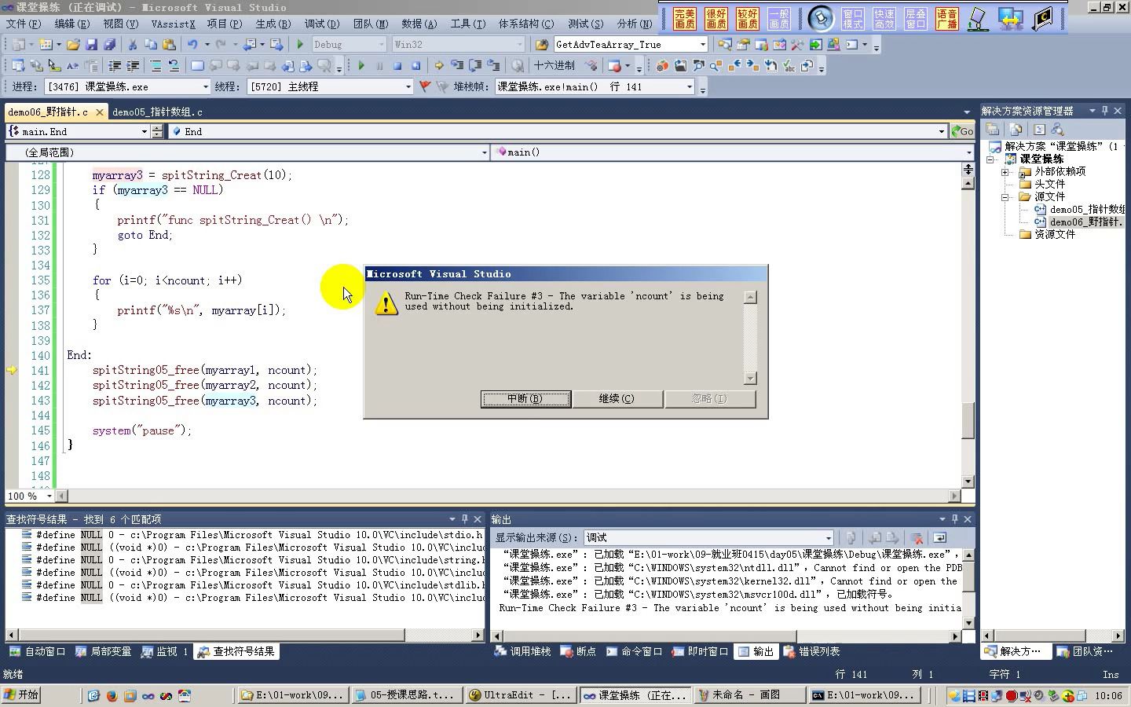Save the current file with Save icon
The height and width of the screenshot is (707, 1131).
point(91,45)
